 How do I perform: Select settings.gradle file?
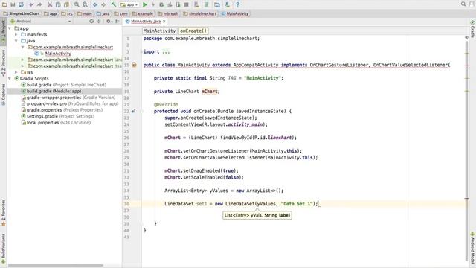tap(57, 116)
